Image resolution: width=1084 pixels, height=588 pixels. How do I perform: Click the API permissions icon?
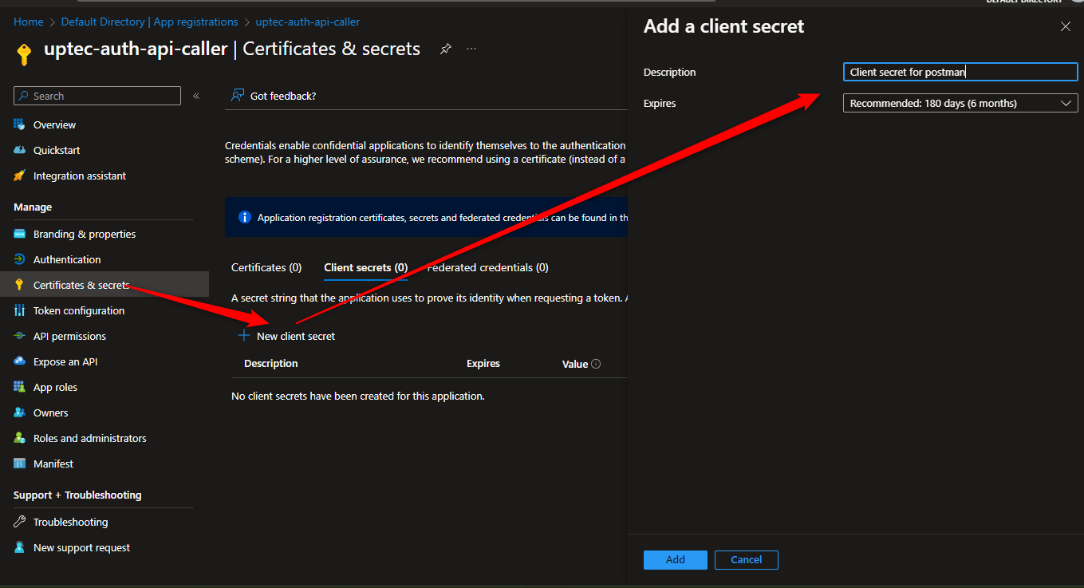(20, 336)
